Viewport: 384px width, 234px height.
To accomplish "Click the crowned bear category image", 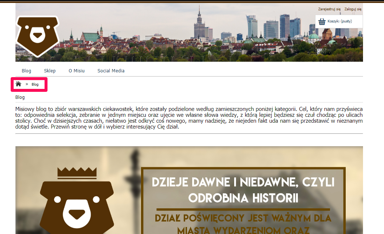I will pyautogui.click(x=77, y=200).
